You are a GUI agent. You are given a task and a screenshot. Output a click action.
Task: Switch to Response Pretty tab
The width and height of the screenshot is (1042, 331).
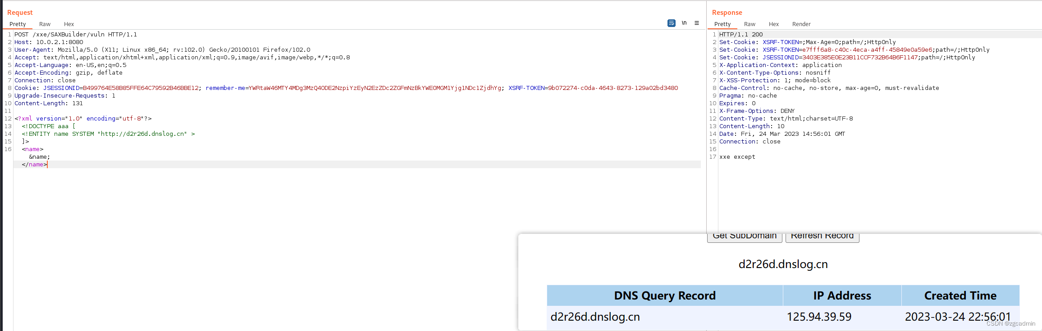click(x=722, y=24)
